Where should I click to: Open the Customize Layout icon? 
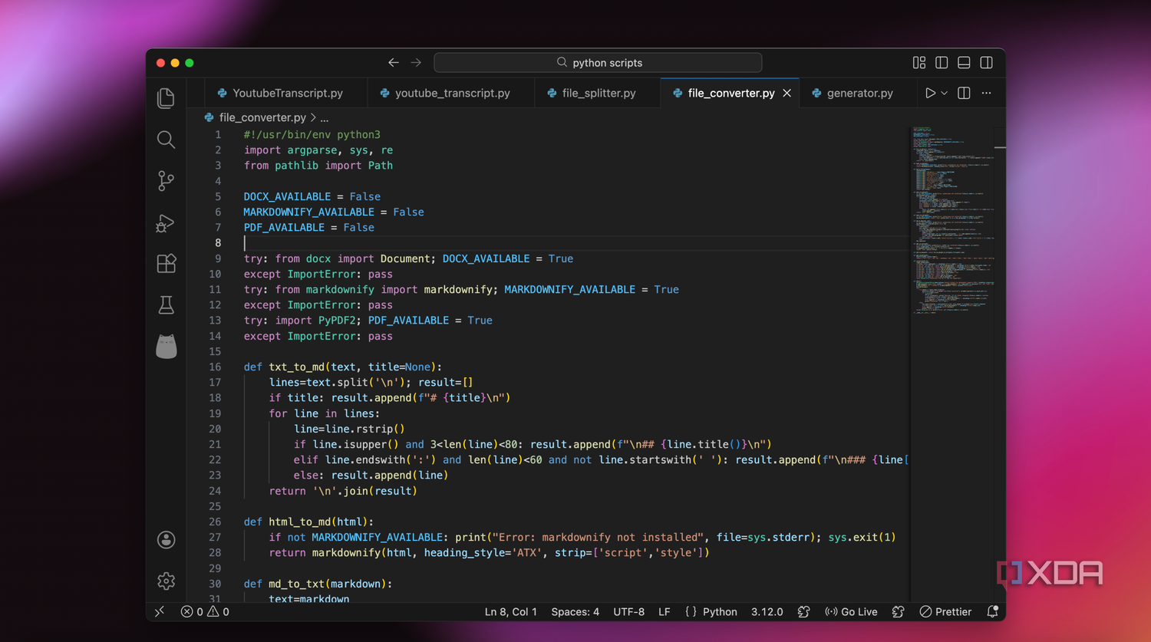pyautogui.click(x=919, y=63)
